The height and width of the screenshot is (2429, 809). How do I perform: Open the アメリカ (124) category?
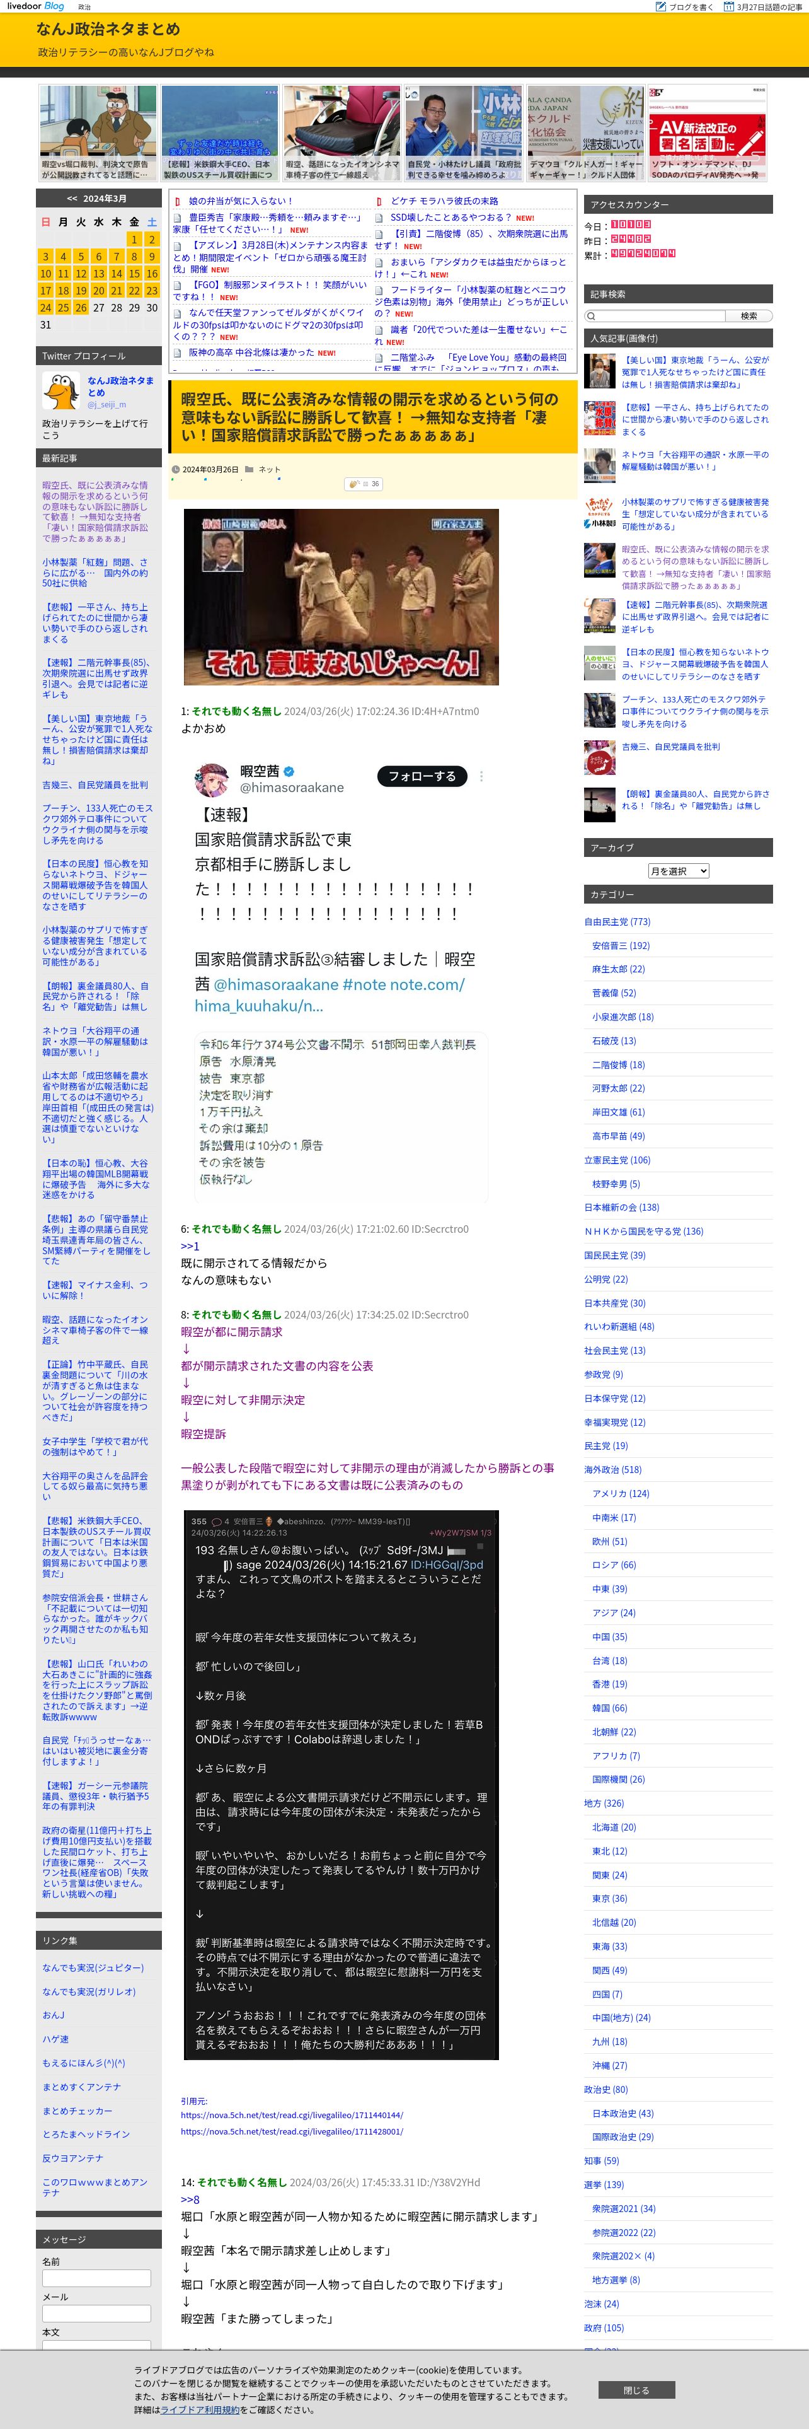click(x=621, y=1493)
